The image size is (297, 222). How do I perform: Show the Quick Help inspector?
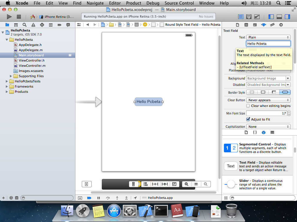pos(246,25)
